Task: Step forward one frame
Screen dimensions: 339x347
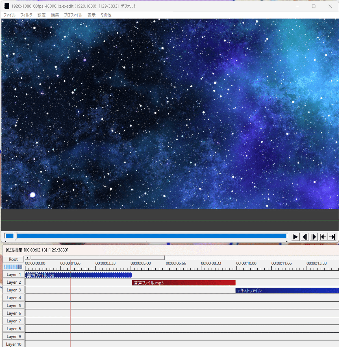Action: coord(314,237)
